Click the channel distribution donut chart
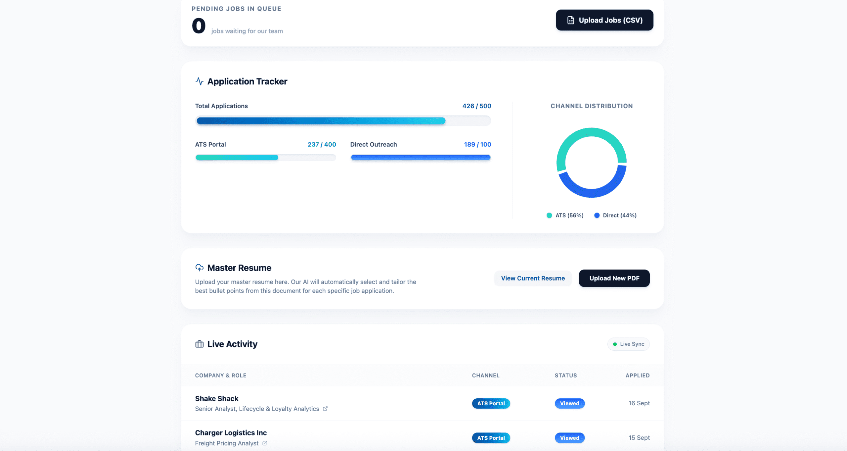The height and width of the screenshot is (451, 847). pos(592,163)
